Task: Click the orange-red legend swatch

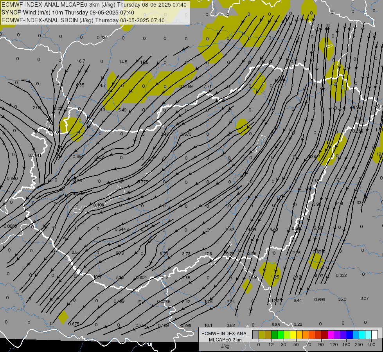Action: click(312, 335)
